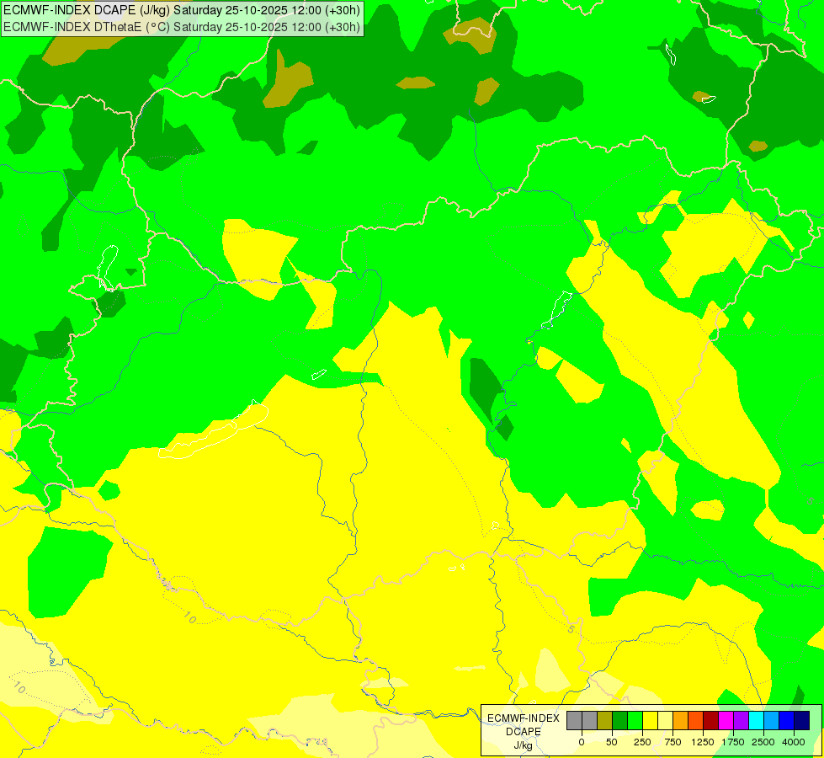
Task: Select the pale yellow legend swatch
Action: point(665,721)
